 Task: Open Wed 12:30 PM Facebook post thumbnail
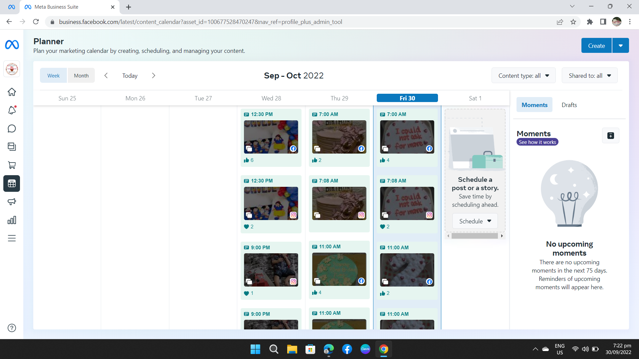tap(271, 137)
